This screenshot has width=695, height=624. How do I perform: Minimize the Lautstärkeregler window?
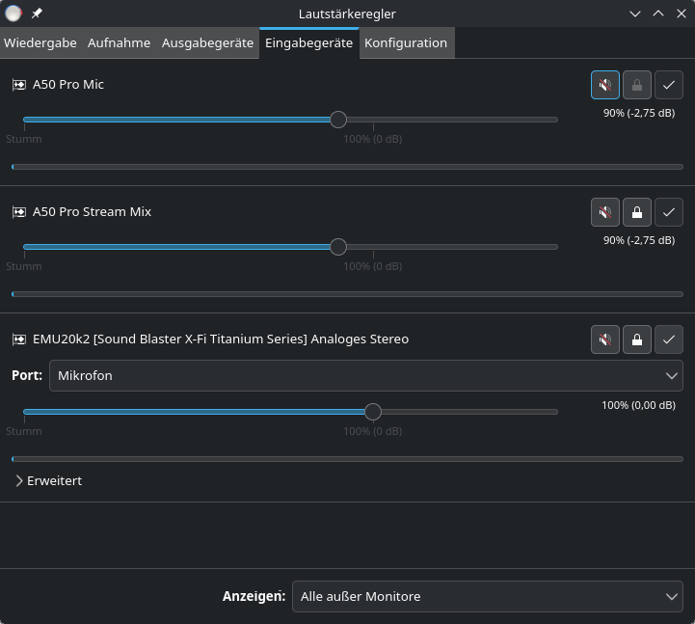pyautogui.click(x=635, y=14)
